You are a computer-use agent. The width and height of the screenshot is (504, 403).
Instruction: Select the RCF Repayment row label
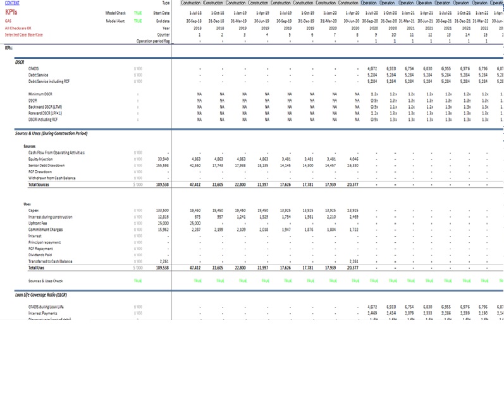click(40, 249)
